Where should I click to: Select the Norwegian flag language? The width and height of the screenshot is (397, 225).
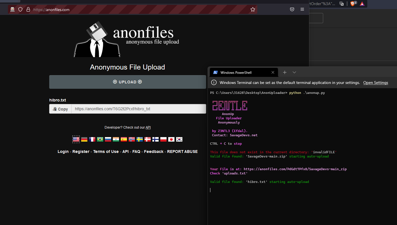[132, 139]
